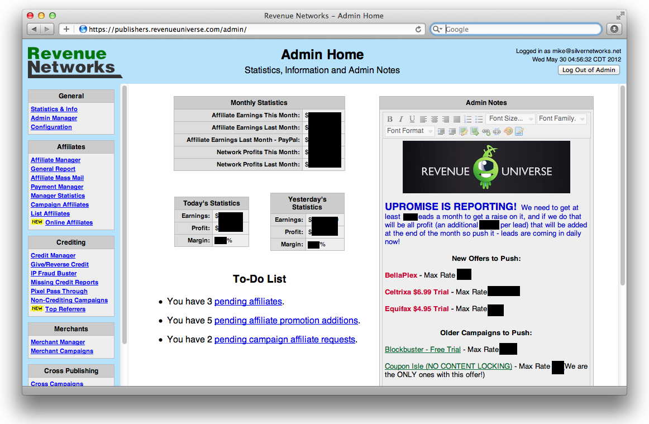
Task: Open the Configuration link
Action: click(51, 127)
